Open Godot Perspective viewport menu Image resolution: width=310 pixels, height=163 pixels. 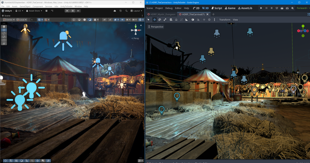coord(156,27)
